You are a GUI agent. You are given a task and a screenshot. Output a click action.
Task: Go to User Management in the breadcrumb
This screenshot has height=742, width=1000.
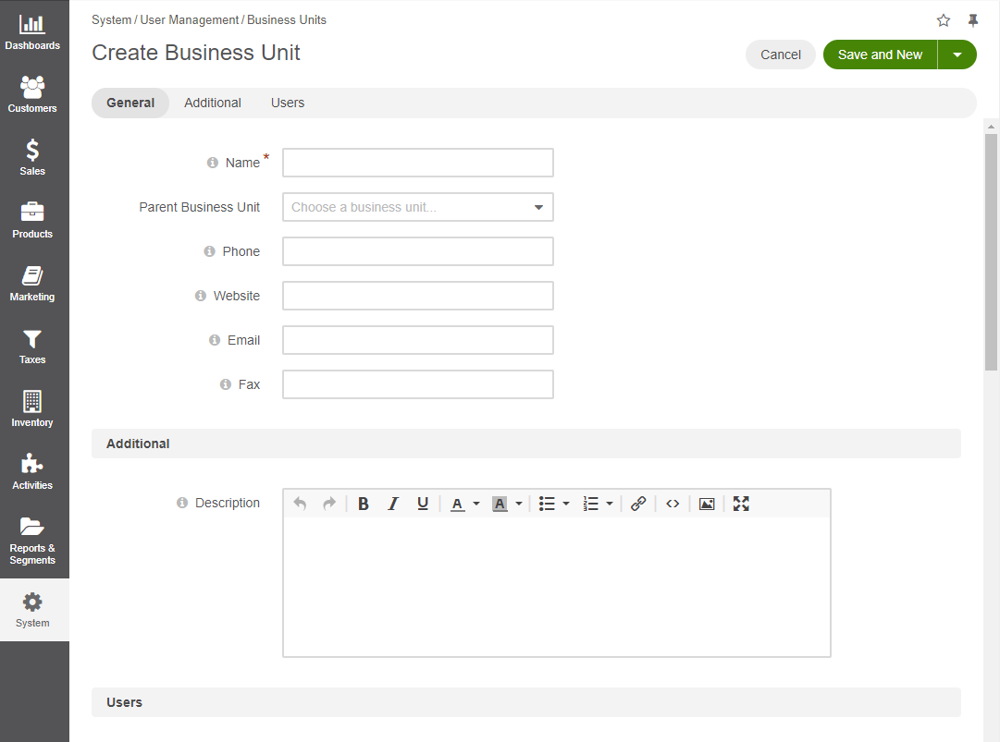(x=190, y=19)
